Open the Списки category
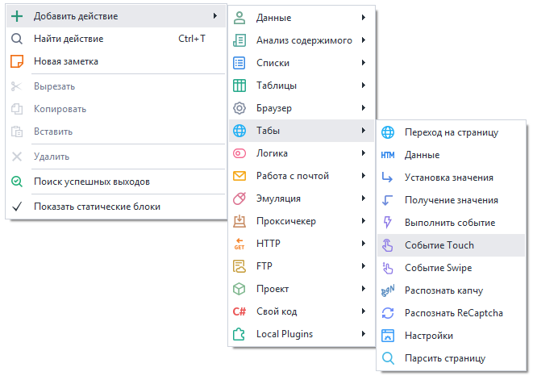The height and width of the screenshot is (376, 537). coord(273,63)
